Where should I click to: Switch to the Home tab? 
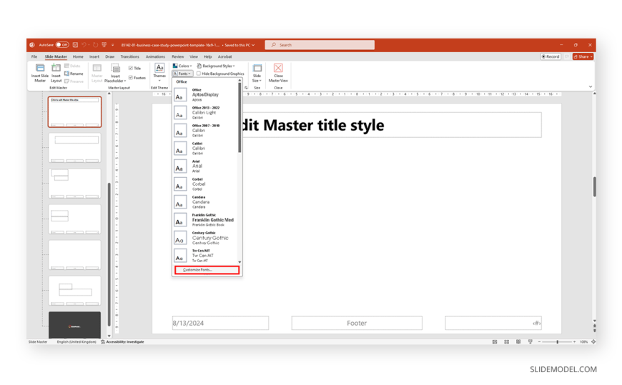[x=78, y=56]
